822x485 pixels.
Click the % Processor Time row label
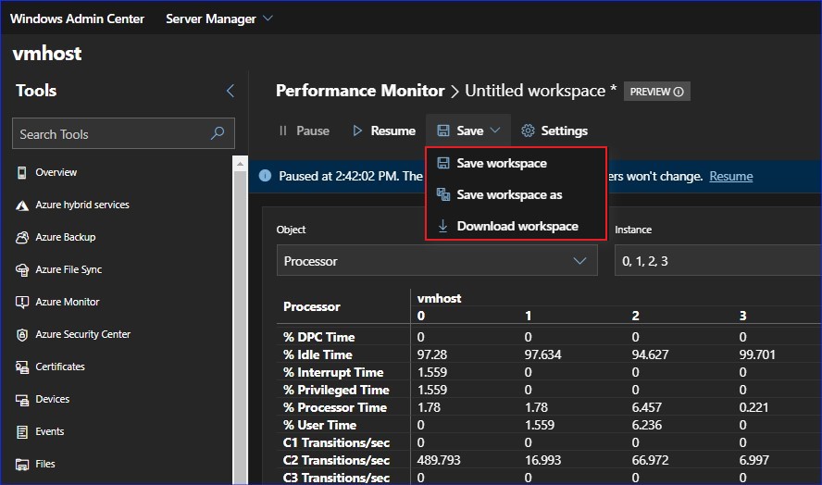click(x=335, y=407)
